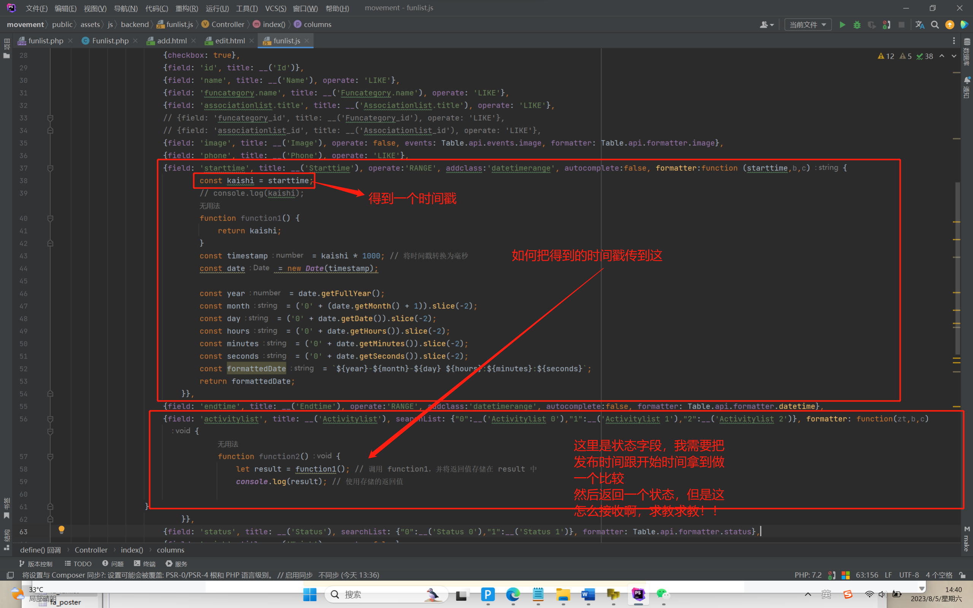
Task: Open Microsoft Edge from the taskbar
Action: pyautogui.click(x=513, y=594)
